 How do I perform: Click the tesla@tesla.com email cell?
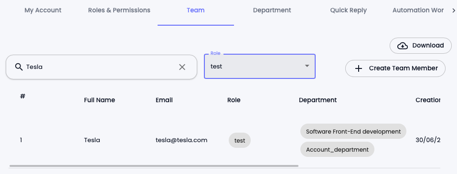[181, 140]
